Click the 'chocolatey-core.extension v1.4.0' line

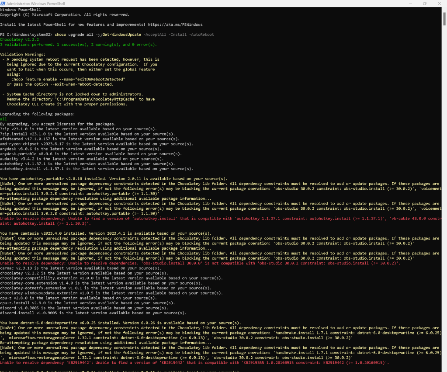tap(101, 283)
